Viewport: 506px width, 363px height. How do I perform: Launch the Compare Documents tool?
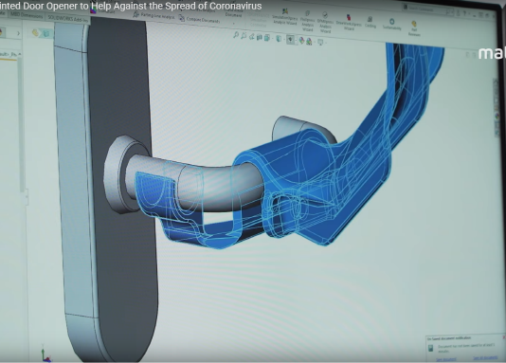[x=199, y=19]
